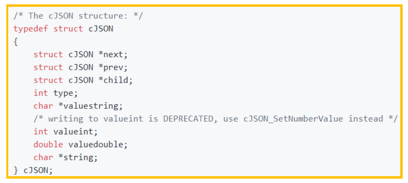The height and width of the screenshot is (183, 408).
Task: Click the opening curly brace
Action: point(15,42)
